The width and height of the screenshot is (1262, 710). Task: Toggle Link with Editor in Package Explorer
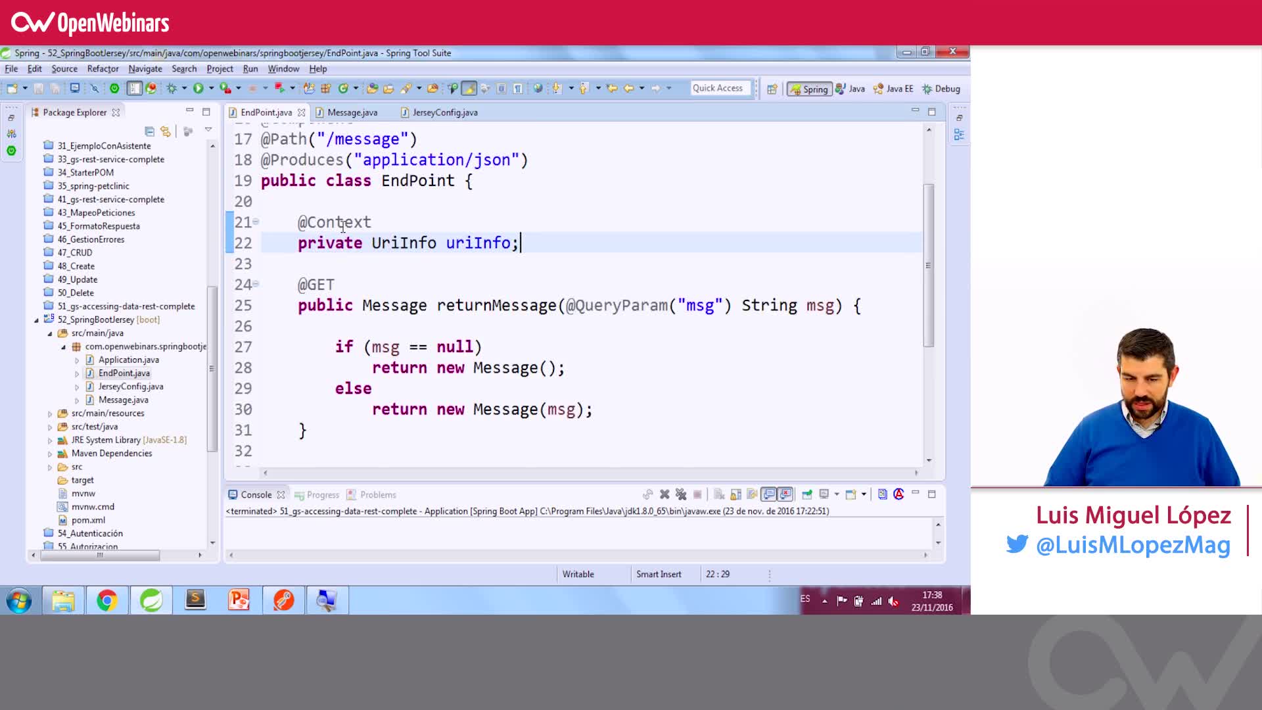pos(166,131)
